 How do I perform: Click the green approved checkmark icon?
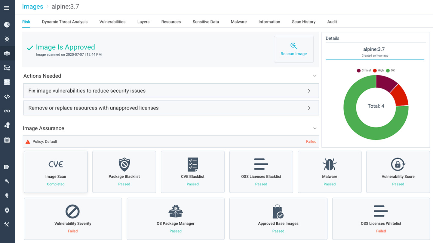(x=30, y=48)
